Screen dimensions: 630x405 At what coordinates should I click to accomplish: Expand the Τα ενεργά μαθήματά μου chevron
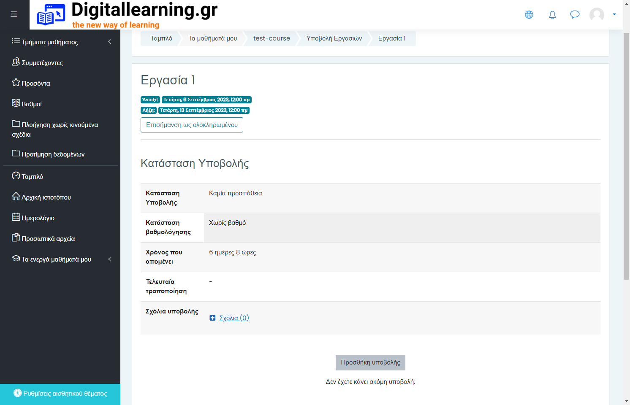[x=110, y=259]
